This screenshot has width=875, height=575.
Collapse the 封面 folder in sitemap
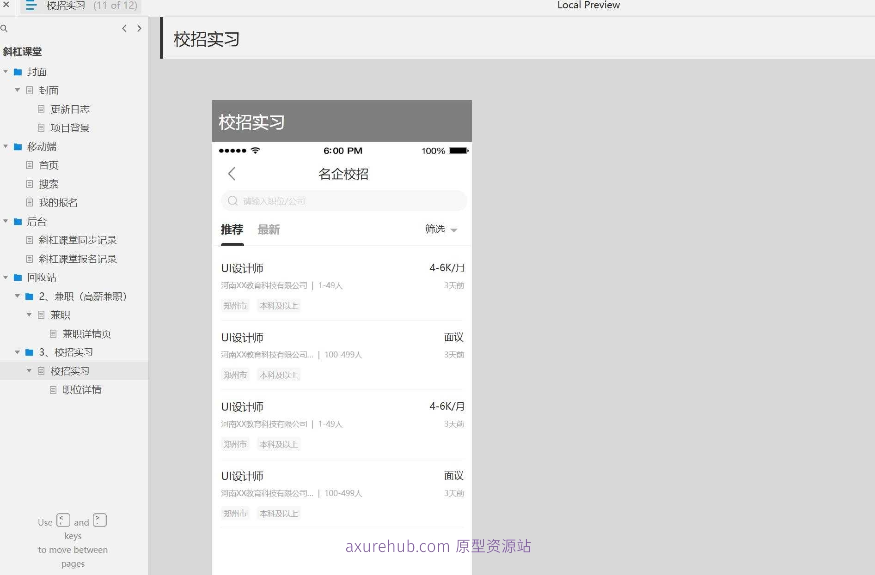6,72
